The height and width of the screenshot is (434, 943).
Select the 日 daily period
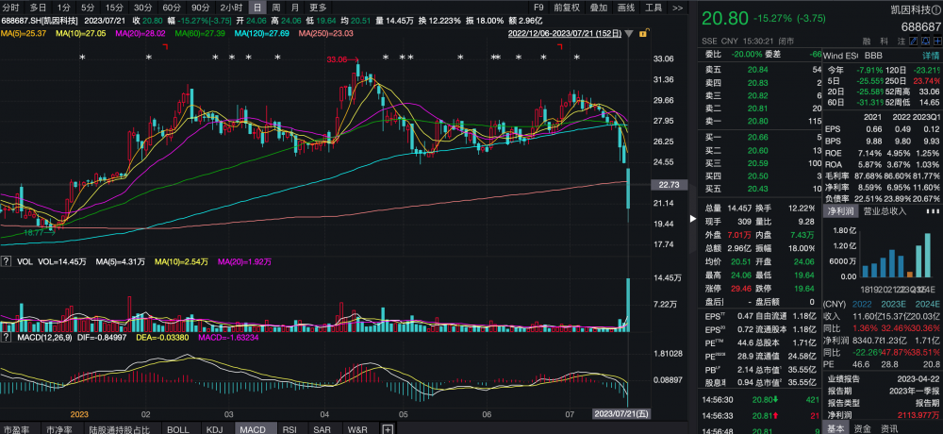[x=257, y=8]
